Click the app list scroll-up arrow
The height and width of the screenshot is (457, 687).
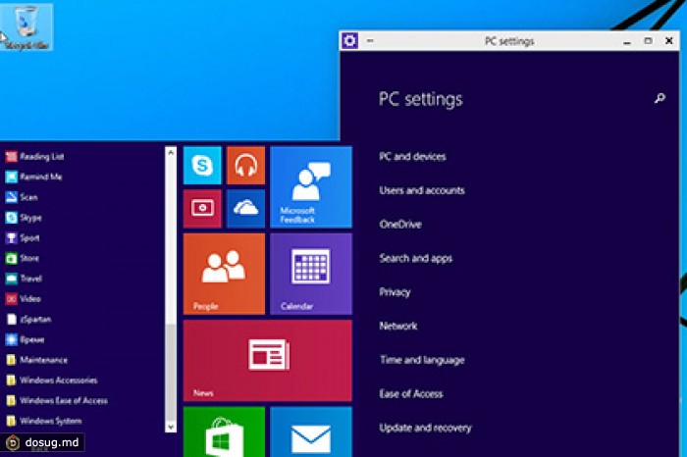click(171, 152)
